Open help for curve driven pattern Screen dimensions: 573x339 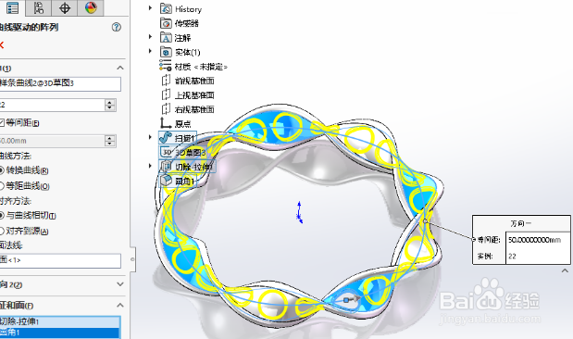click(x=117, y=27)
